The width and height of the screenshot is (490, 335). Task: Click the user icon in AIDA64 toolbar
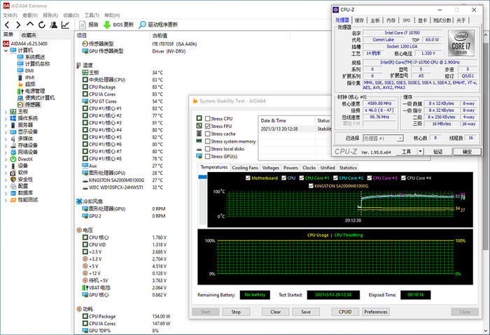(54, 24)
